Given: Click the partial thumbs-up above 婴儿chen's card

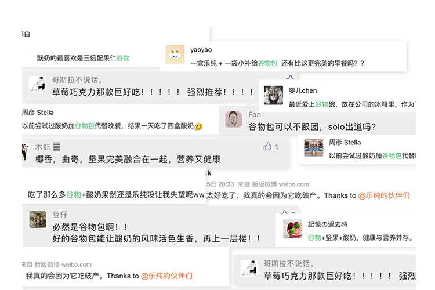Looking at the screenshot, I should point(289,77).
